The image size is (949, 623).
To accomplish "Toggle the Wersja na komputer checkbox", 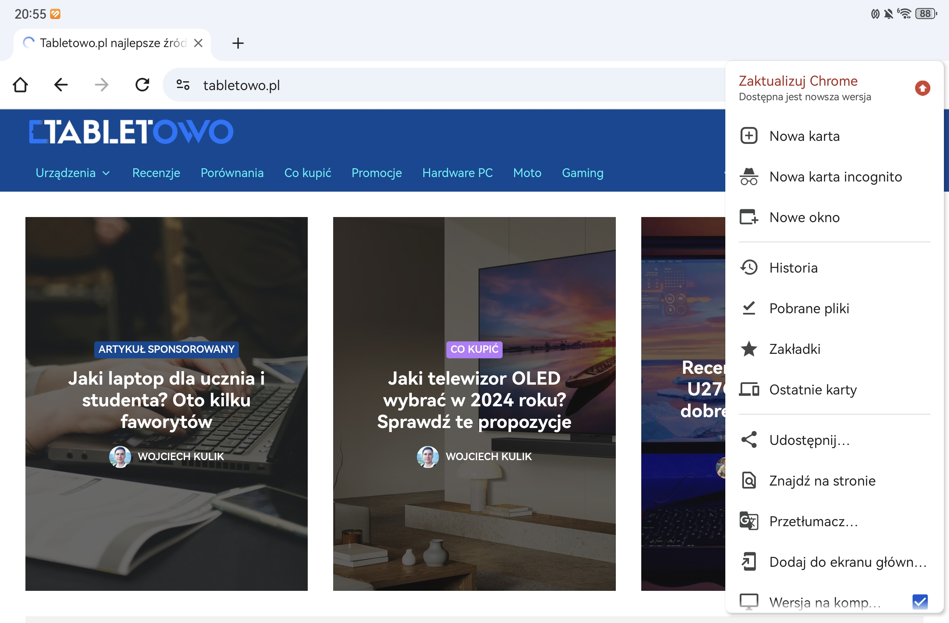I will [x=920, y=602].
